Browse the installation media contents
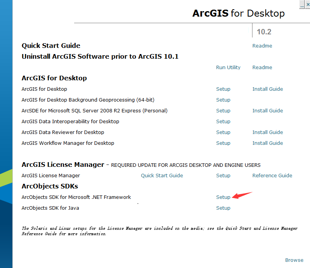The image size is (310, 268). click(x=294, y=260)
